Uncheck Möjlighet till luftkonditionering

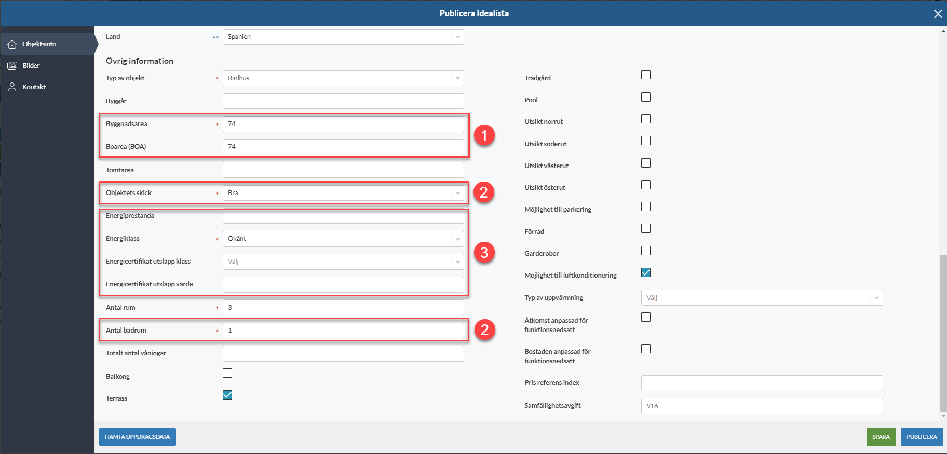[646, 272]
